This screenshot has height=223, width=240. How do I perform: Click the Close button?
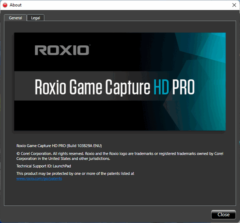tap(223, 215)
